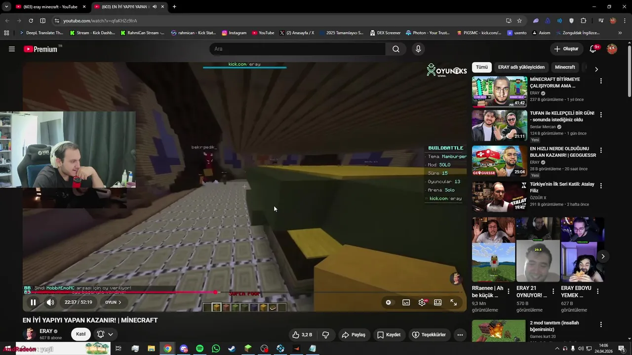Mute the video volume
This screenshot has width=632, height=355.
click(50, 302)
